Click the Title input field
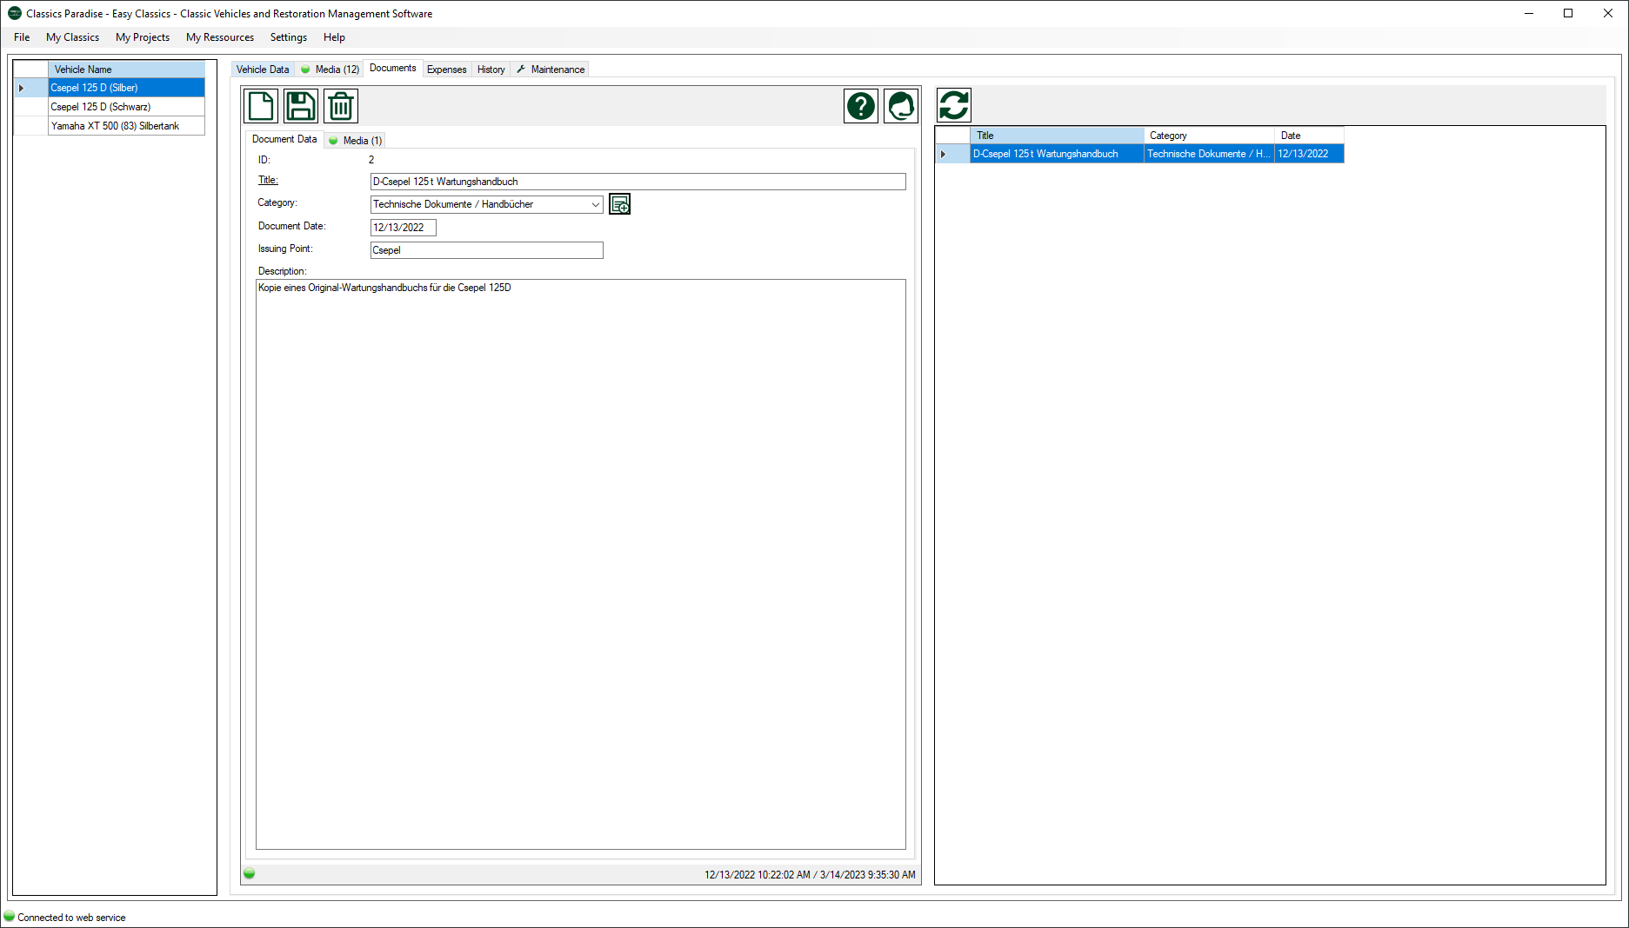The image size is (1629, 928). pos(638,182)
